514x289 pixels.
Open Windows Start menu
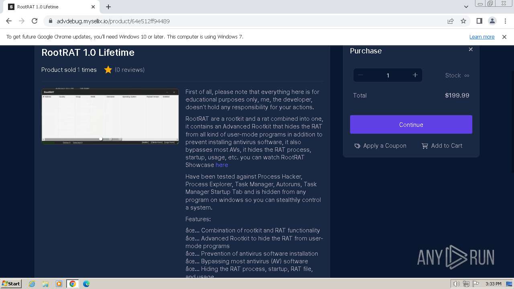point(11,283)
